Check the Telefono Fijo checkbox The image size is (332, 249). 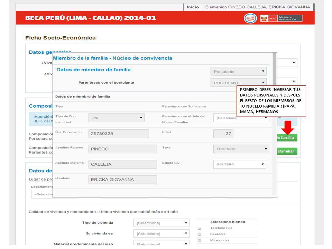click(x=200, y=228)
